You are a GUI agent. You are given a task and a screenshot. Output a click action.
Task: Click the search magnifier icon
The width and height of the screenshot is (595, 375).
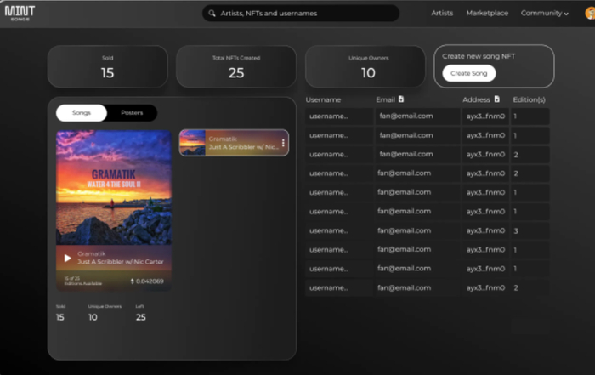[x=212, y=14]
